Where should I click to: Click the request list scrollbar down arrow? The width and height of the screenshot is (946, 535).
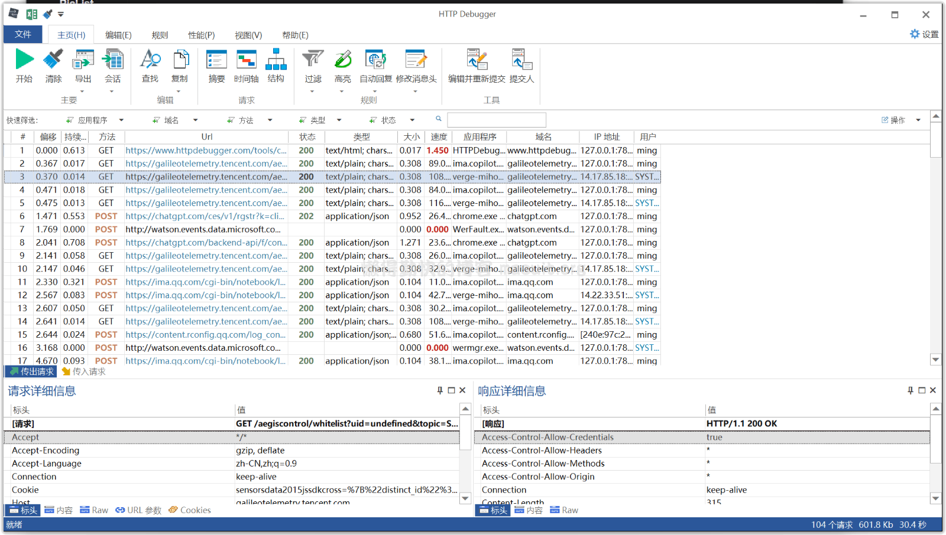935,360
